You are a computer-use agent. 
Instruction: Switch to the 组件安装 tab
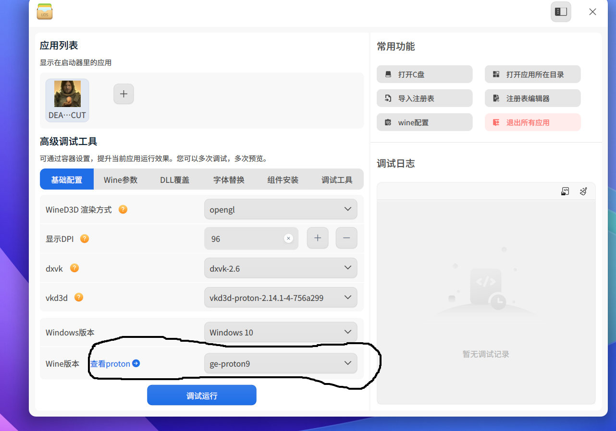[283, 180]
